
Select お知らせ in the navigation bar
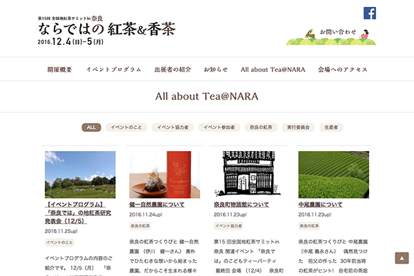215,70
